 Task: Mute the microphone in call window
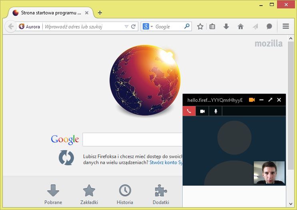pos(215,111)
